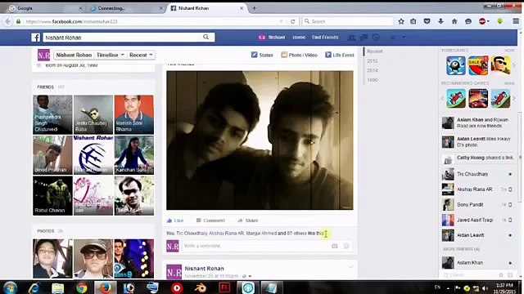The width and height of the screenshot is (524, 294).
Task: Click the Firefox Search box
Action: click(347, 21)
